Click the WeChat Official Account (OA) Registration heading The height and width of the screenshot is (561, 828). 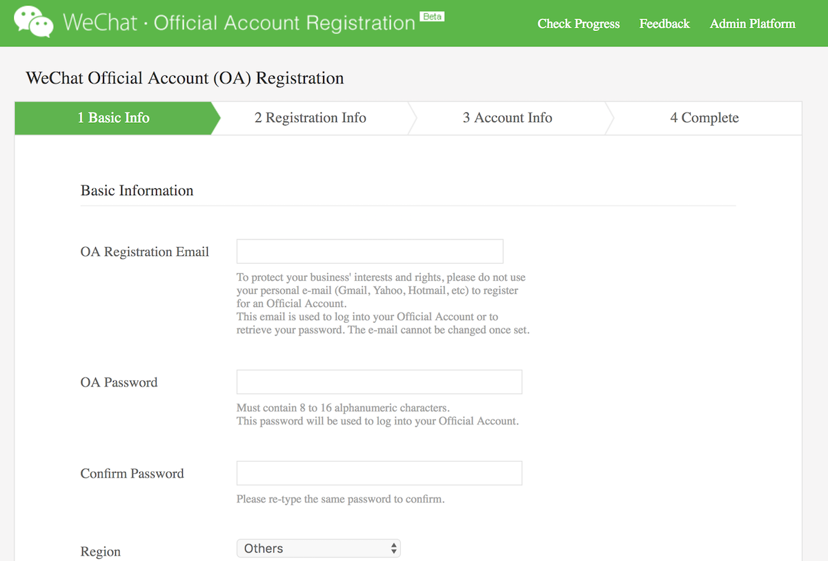[184, 78]
